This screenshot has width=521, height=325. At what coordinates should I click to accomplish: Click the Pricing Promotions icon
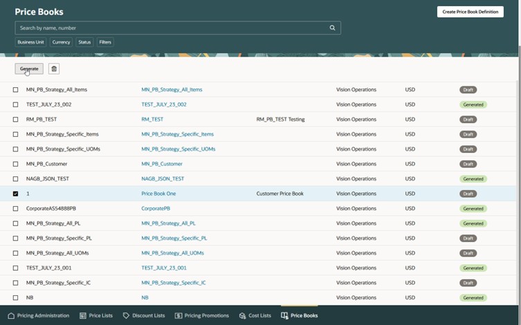tap(179, 315)
